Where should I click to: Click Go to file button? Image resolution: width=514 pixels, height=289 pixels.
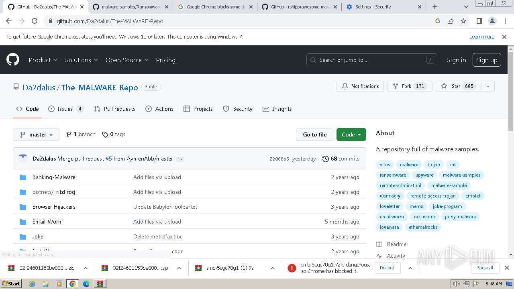[314, 134]
